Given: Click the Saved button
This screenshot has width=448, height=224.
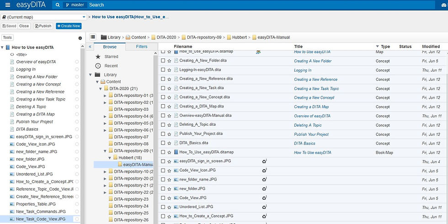Looking at the screenshot, I should 9,26.
